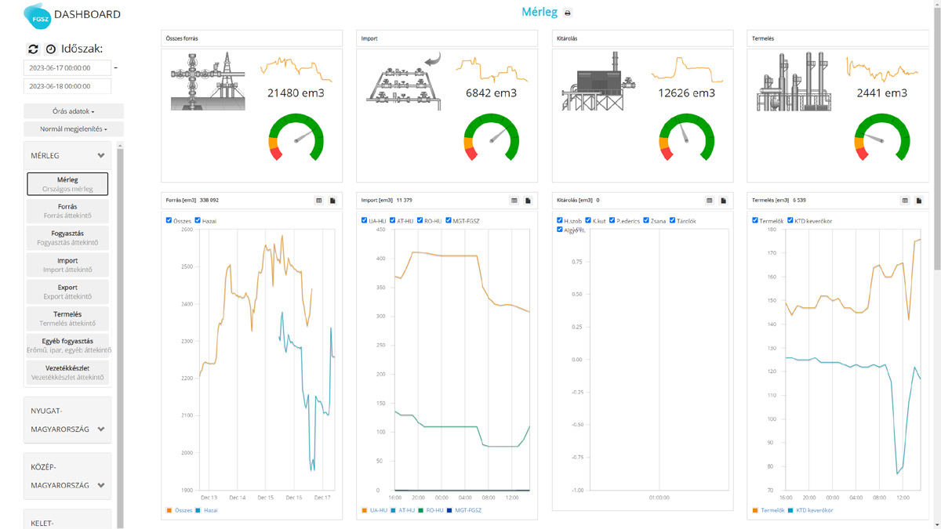941x529 pixels.
Task: Open table view in Forrás chart panel
Action: (319, 201)
